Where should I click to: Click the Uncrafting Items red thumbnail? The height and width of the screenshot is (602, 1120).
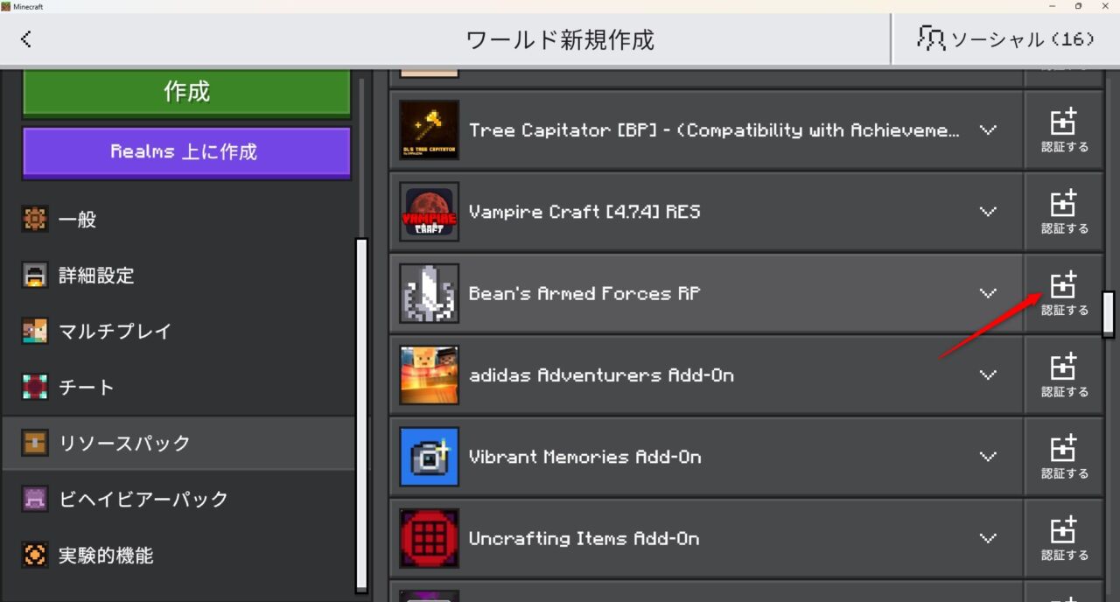(x=429, y=538)
